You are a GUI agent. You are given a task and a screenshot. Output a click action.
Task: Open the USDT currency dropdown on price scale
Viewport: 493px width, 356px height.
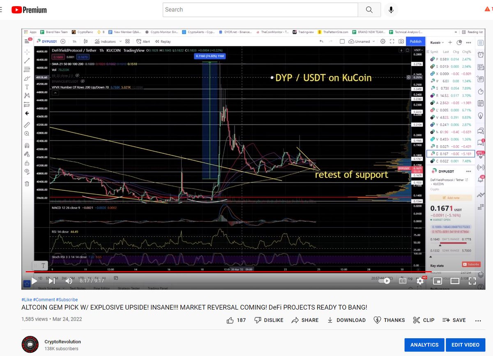click(x=417, y=50)
